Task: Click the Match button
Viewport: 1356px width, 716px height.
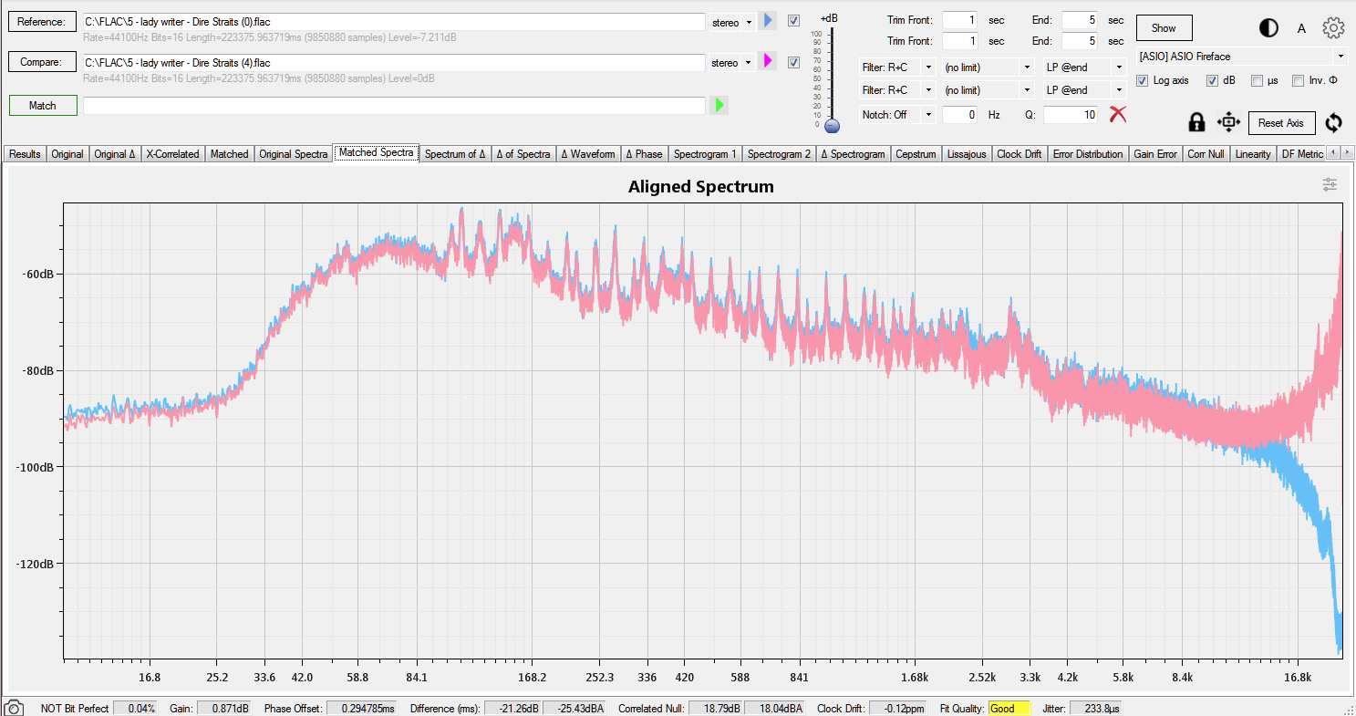Action: (x=43, y=106)
